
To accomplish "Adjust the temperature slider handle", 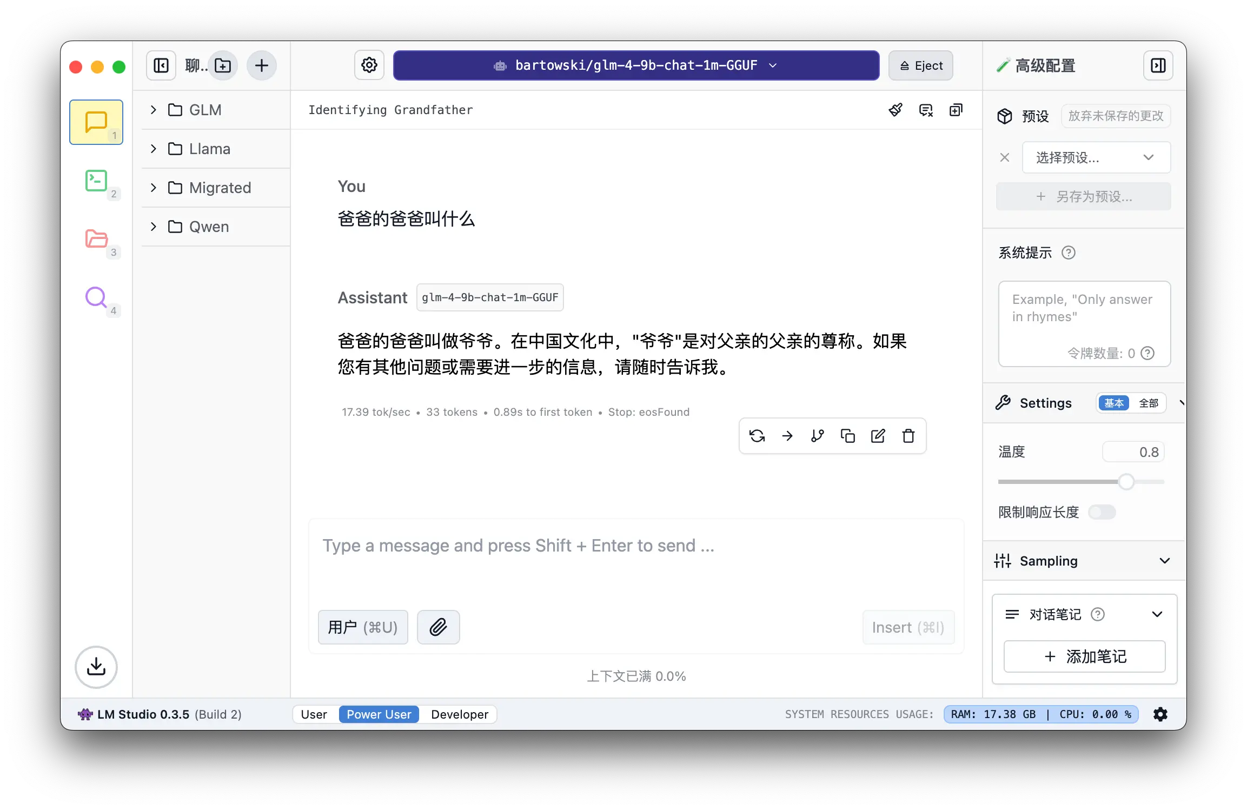I will point(1126,482).
